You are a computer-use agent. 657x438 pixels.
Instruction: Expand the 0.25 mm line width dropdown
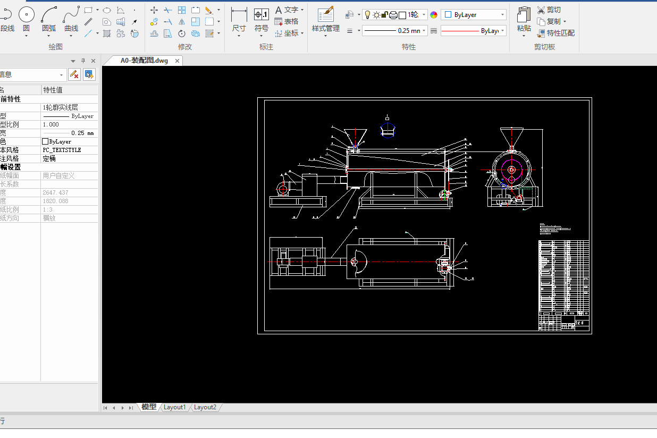pyautogui.click(x=424, y=31)
